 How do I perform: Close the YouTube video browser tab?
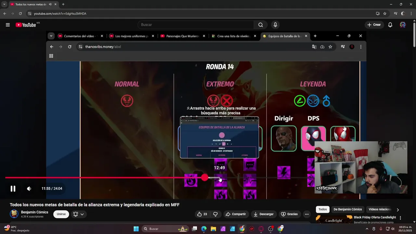coord(56,4)
